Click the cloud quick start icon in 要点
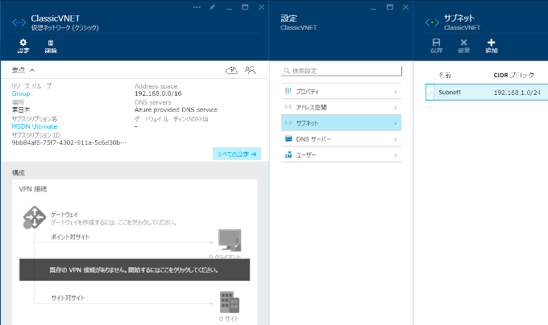The width and height of the screenshot is (548, 325). pos(231,70)
